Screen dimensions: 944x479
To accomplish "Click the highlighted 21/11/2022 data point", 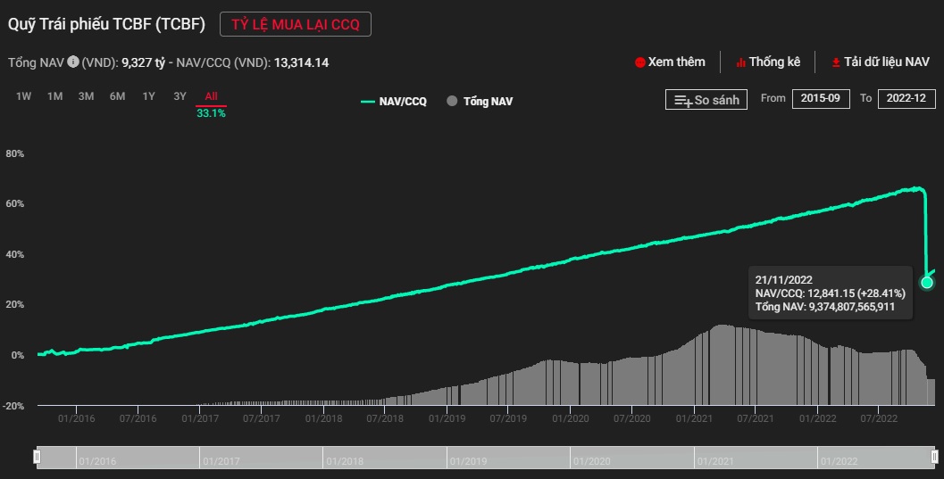I will click(x=927, y=283).
